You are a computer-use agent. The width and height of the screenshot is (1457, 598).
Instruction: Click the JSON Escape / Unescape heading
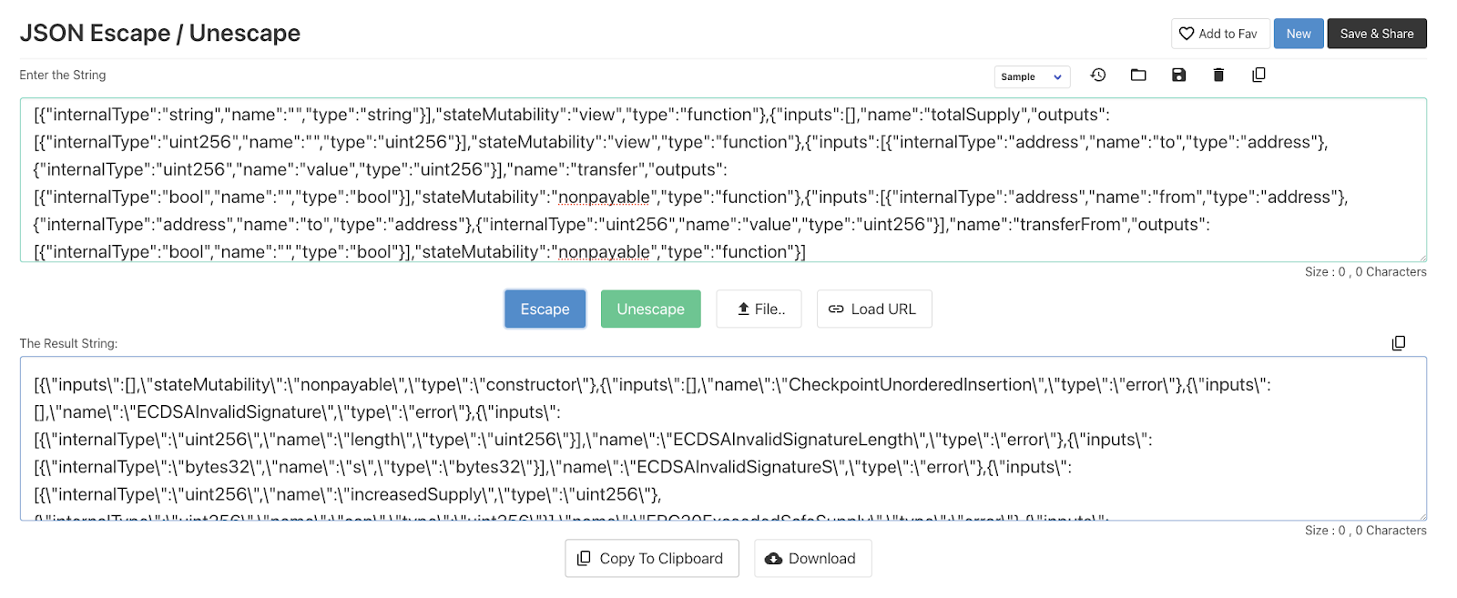click(160, 33)
